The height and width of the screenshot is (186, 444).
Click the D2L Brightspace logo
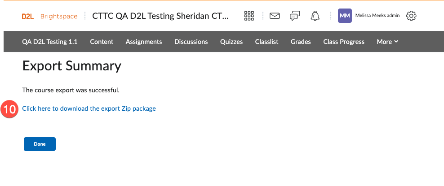(x=49, y=17)
